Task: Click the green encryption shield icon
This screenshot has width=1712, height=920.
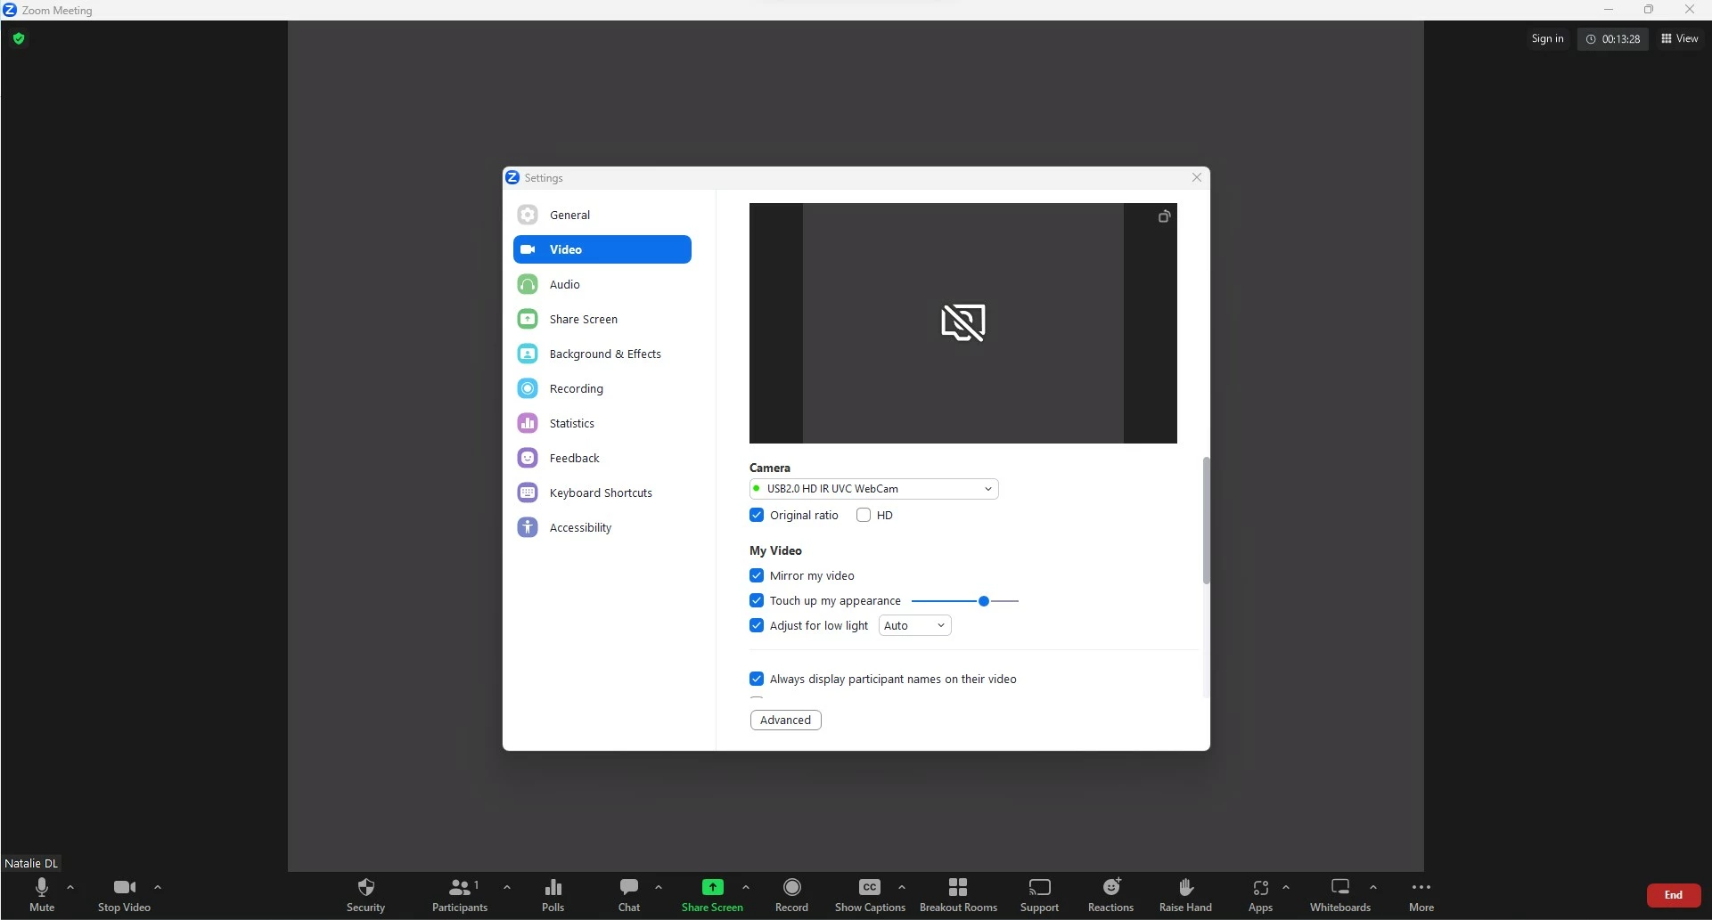Action: coord(19,38)
